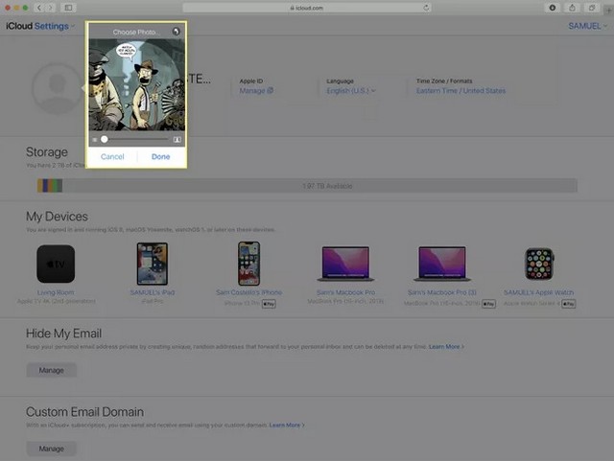Click Manage under Hide My Email

tap(51, 370)
